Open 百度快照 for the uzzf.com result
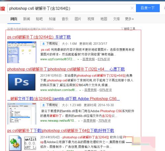The height and width of the screenshot is (151, 165). pyautogui.click(x=88, y=59)
